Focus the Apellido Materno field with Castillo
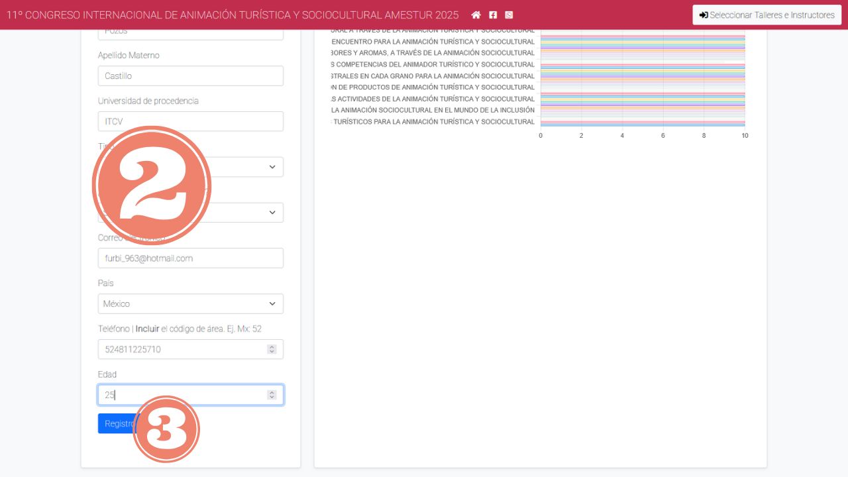This screenshot has height=477, width=848. (191, 76)
